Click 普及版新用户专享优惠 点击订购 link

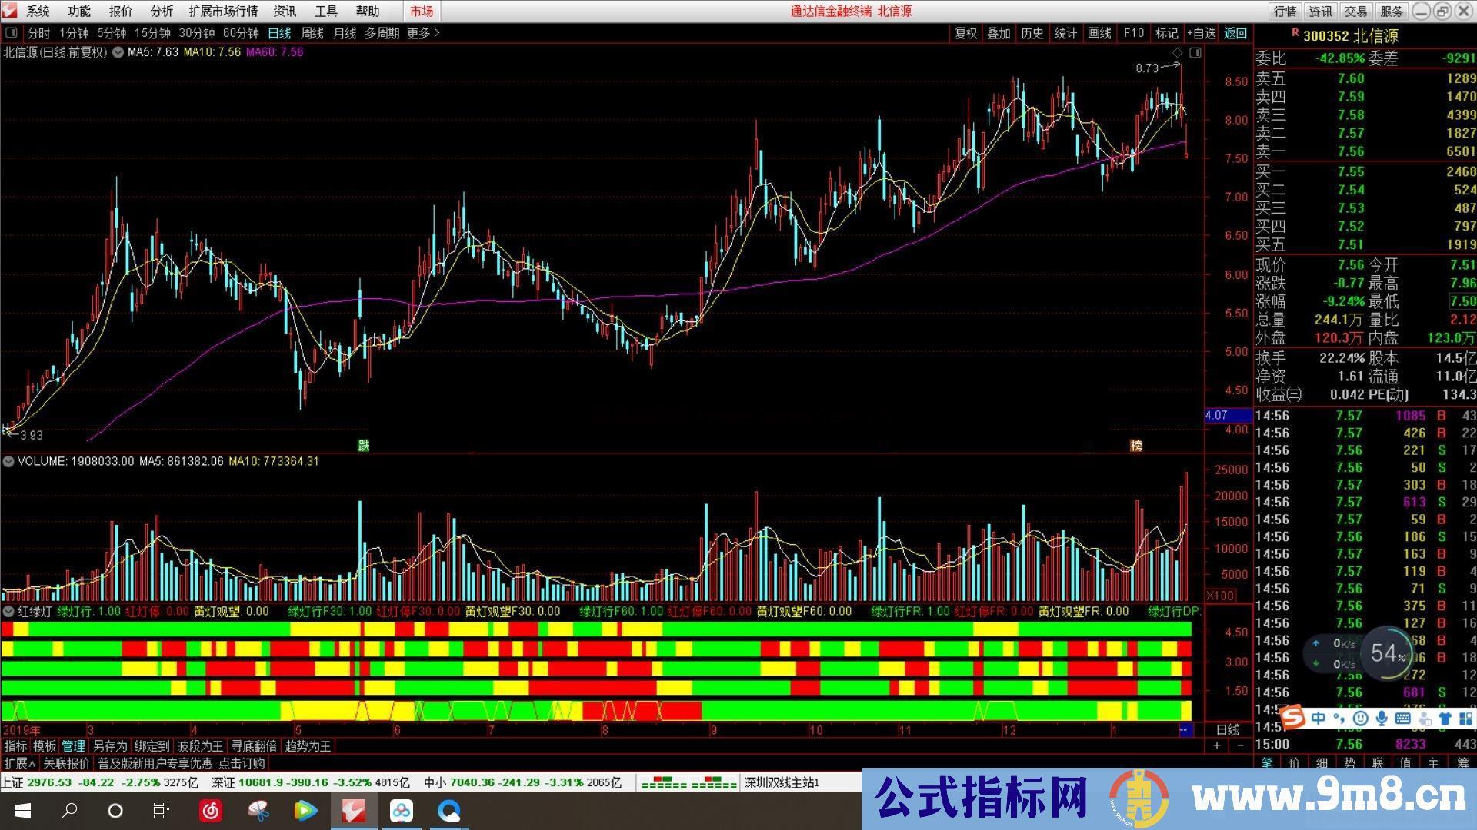pyautogui.click(x=181, y=763)
